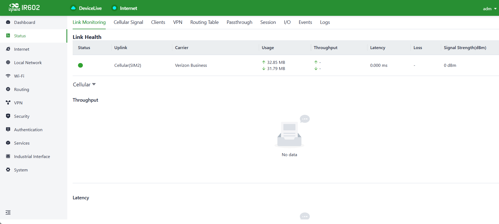Click the InHand IR602 logo

point(24,8)
